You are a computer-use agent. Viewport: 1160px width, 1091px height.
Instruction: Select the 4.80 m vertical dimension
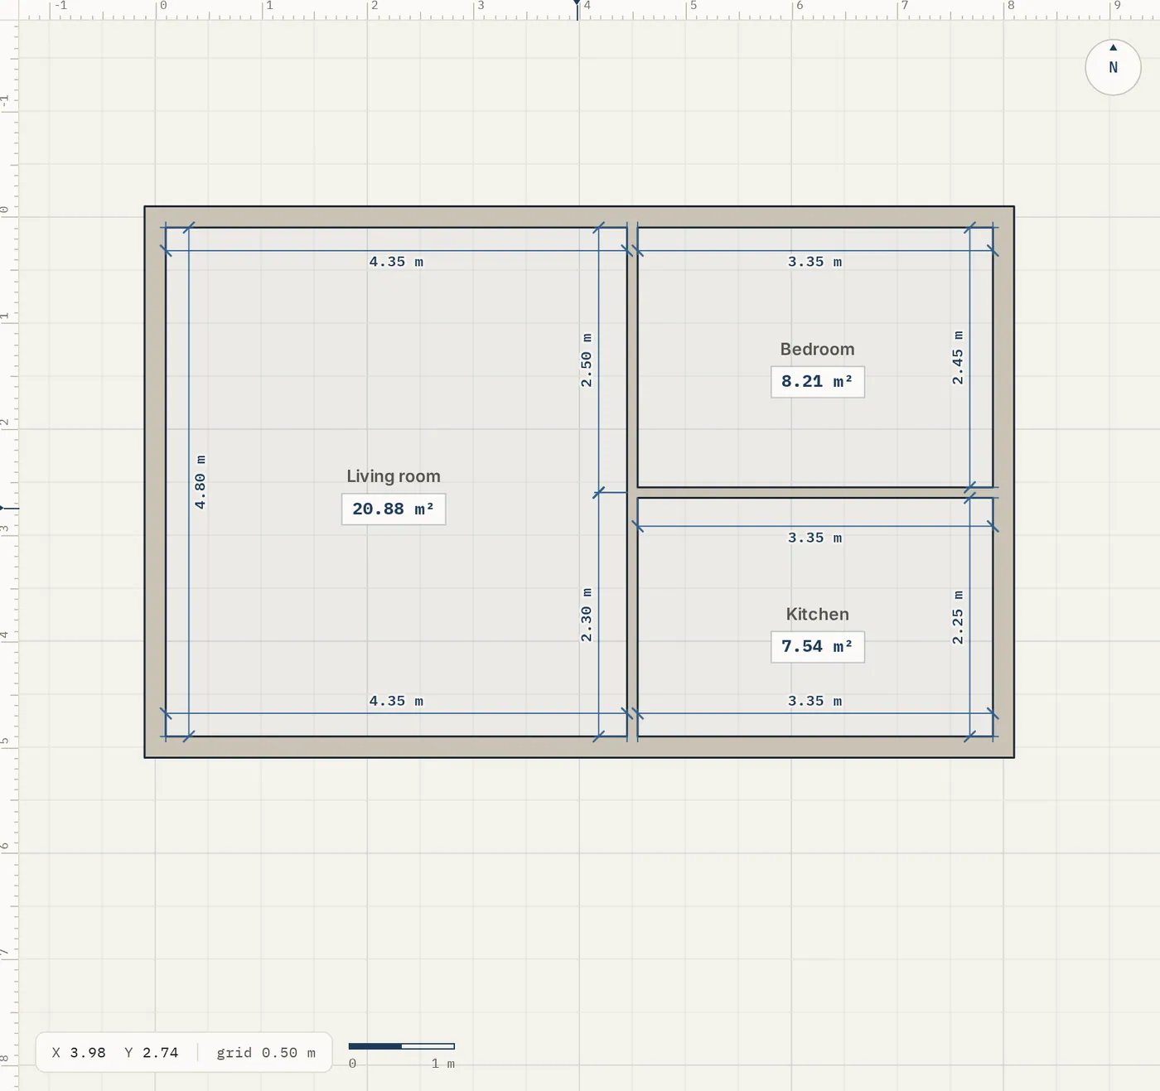coord(200,481)
